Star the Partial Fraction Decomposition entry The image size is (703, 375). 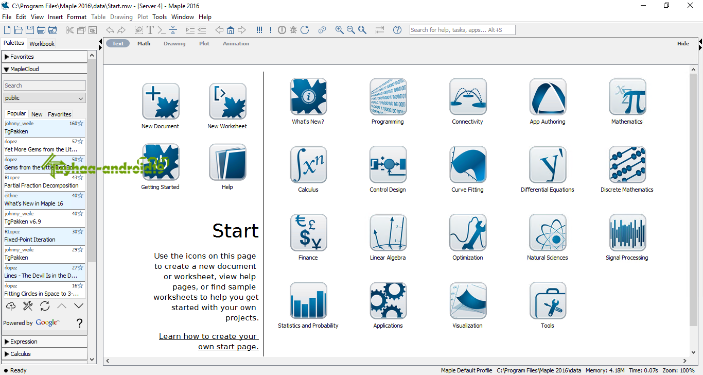(x=80, y=178)
